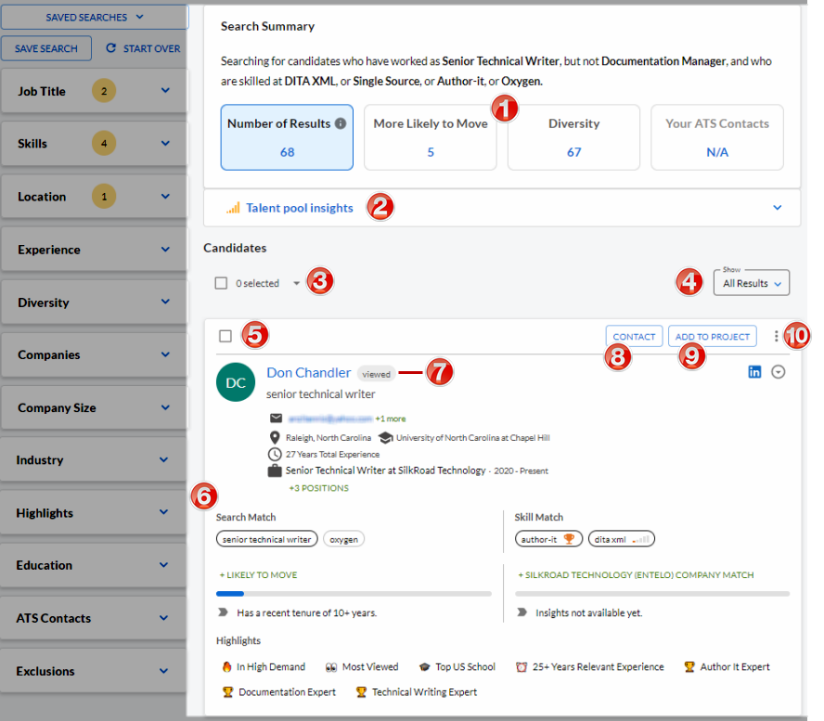Expand the Talent pool insights chevron
Viewport: 824px width, 721px height.
[x=778, y=208]
